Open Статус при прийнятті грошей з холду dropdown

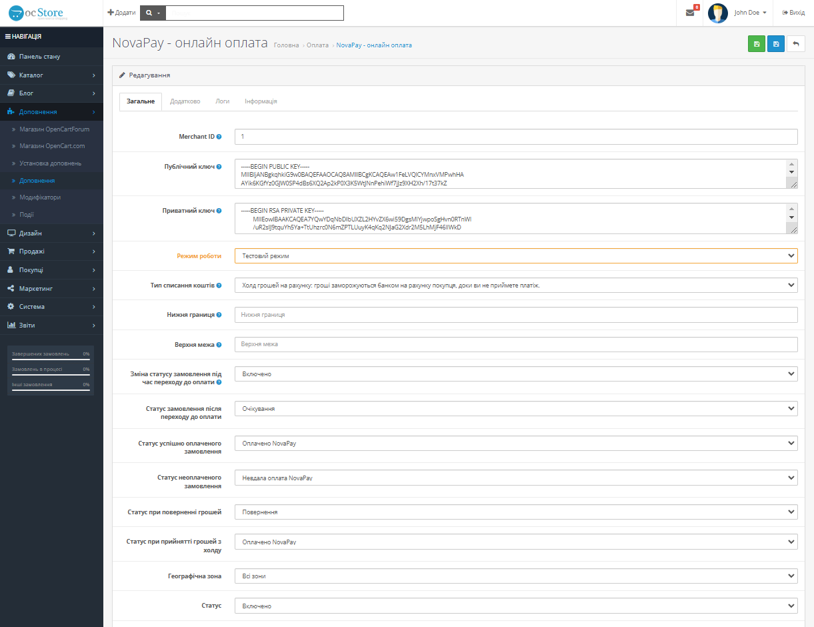516,542
